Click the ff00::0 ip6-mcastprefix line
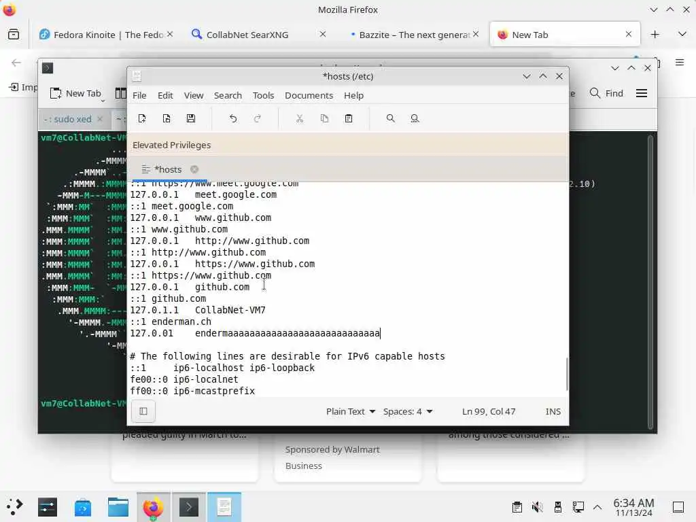The image size is (696, 522). pyautogui.click(x=192, y=391)
